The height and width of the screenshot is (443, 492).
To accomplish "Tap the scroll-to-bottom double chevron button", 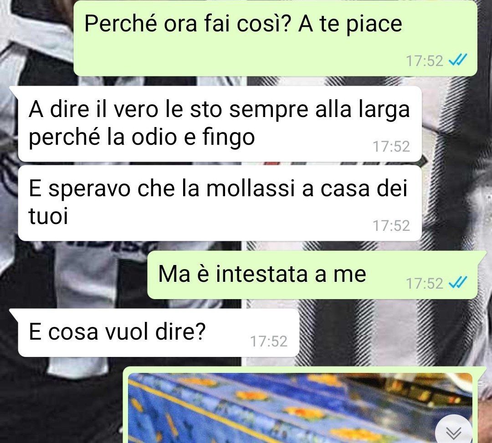I will point(454,431).
